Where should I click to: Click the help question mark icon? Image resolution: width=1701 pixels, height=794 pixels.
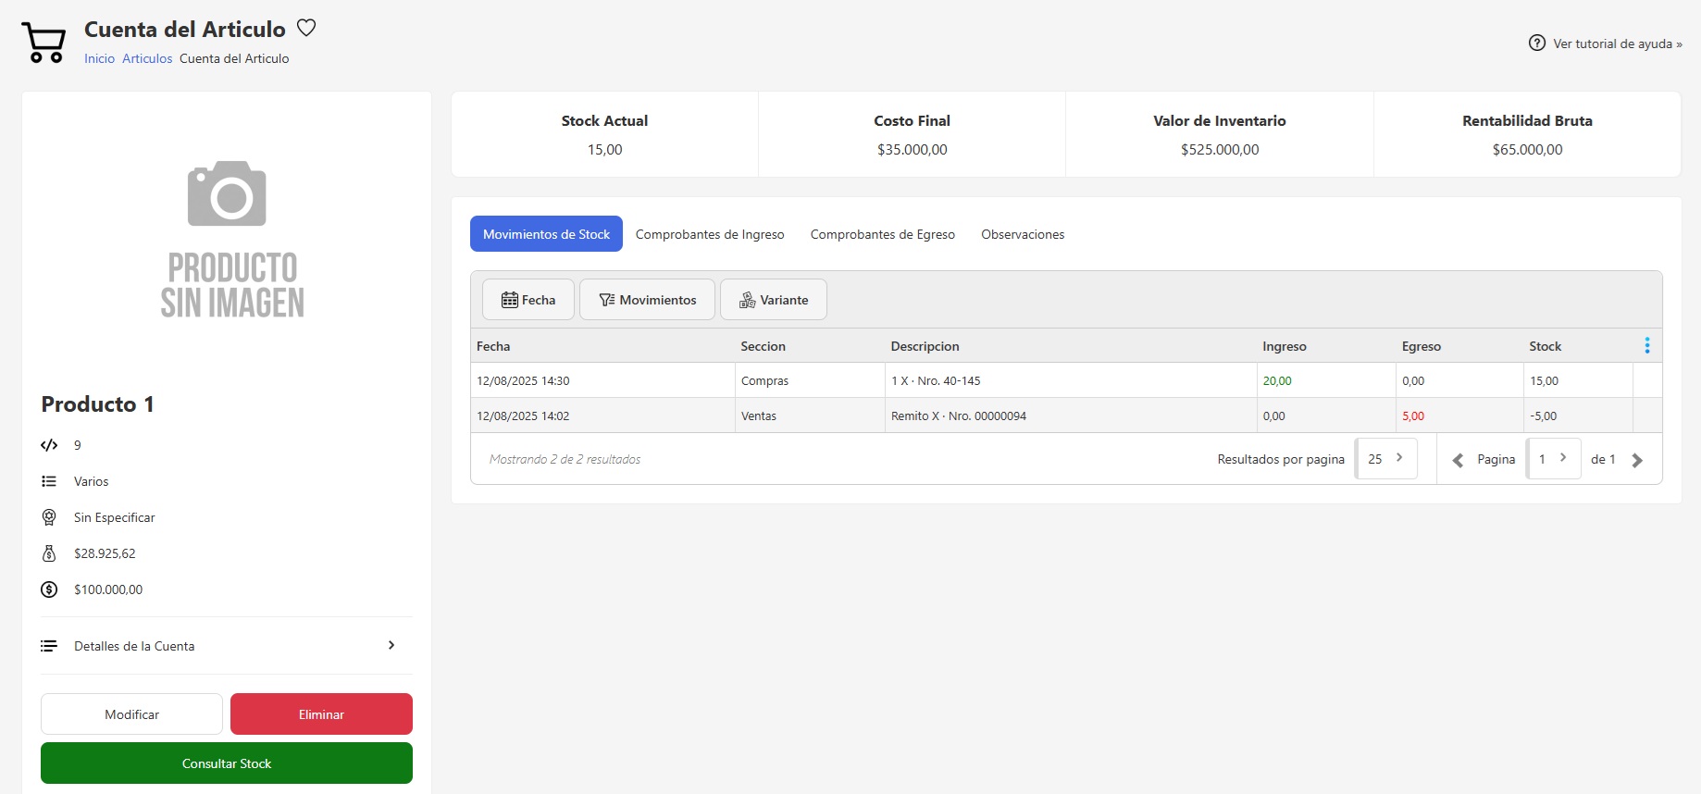1536,43
